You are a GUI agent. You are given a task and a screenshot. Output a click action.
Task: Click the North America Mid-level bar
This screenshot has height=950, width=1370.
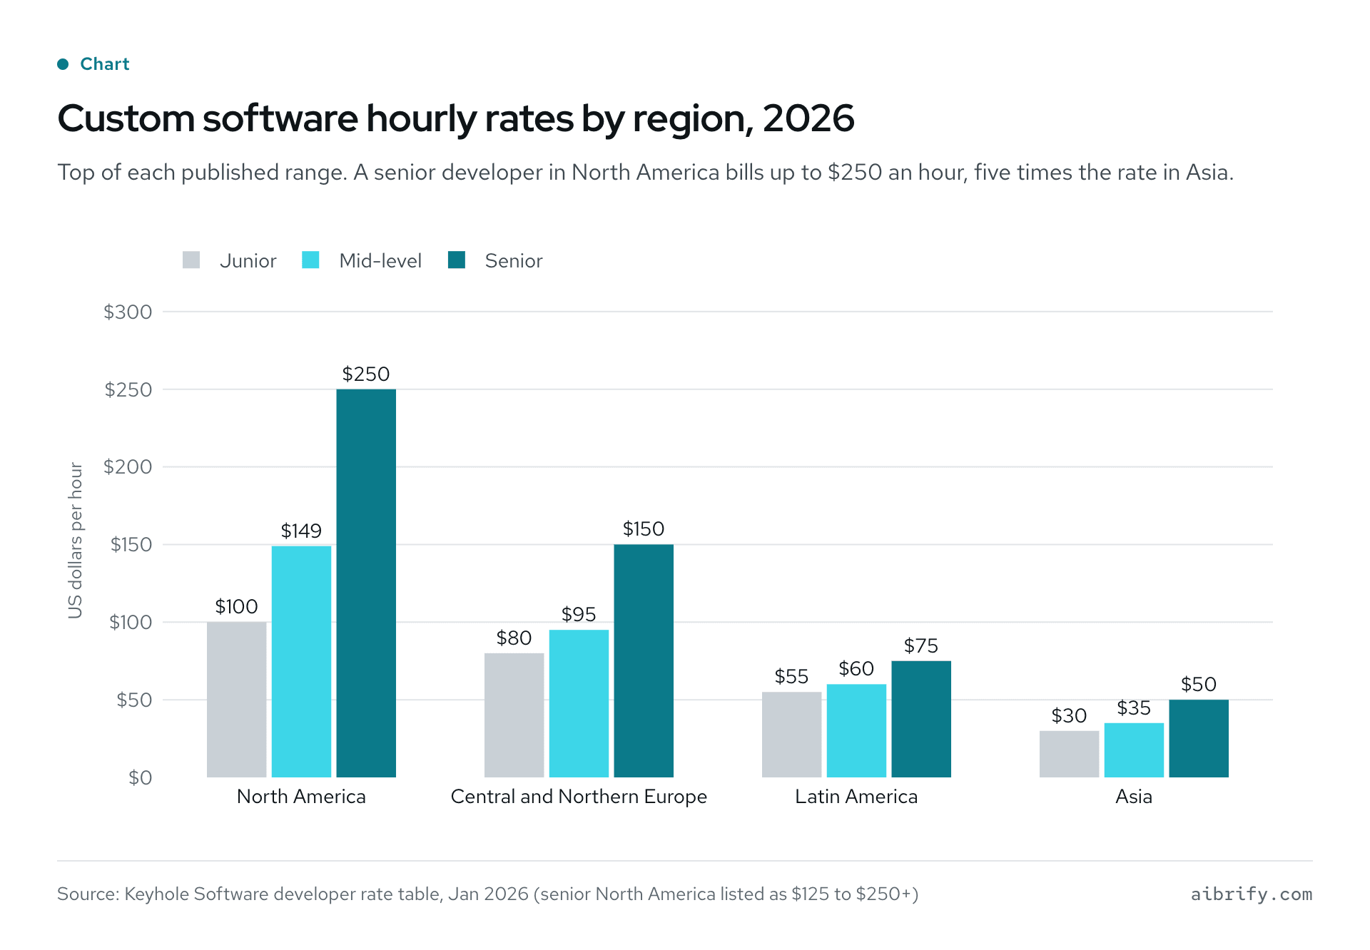[x=301, y=662]
